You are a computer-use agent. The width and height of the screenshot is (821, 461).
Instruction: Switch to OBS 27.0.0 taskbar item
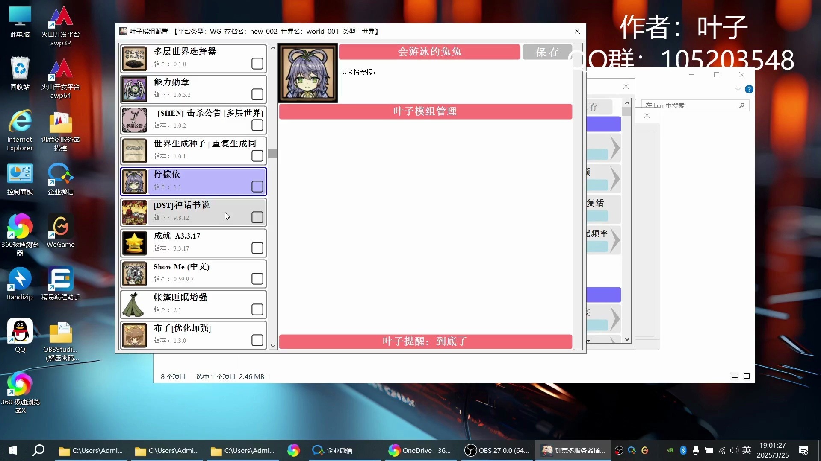[x=497, y=450]
